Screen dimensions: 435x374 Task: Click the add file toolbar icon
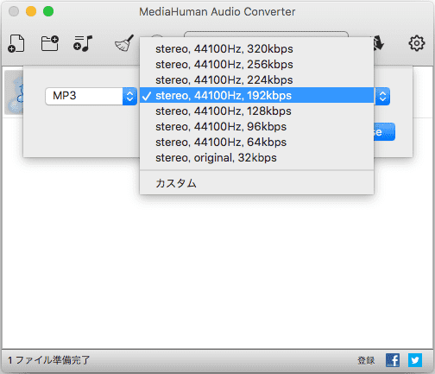(16, 43)
